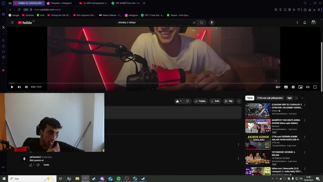323x182 pixels.
Task: Open Stream - Kick Das... bookmark
Action: pos(178,15)
